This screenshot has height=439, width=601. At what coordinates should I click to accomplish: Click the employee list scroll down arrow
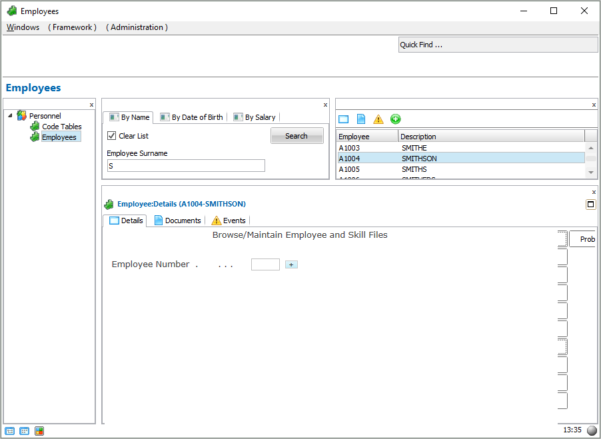pos(590,173)
